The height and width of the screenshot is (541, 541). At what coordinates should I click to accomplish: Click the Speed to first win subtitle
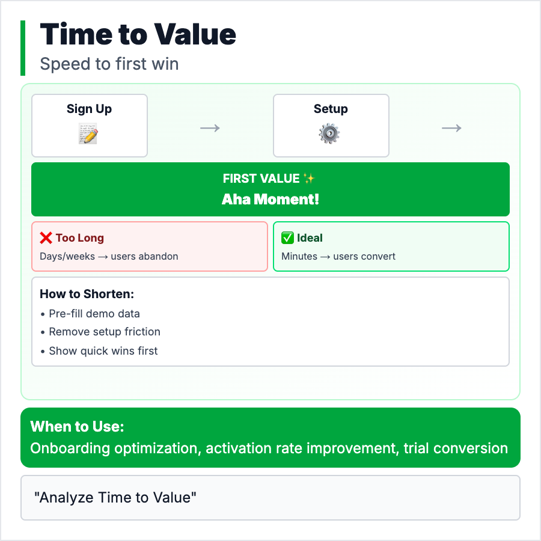[x=109, y=64]
